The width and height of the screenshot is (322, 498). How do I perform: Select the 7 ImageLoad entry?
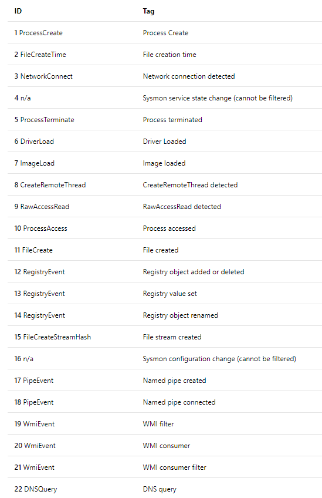pyautogui.click(x=34, y=164)
